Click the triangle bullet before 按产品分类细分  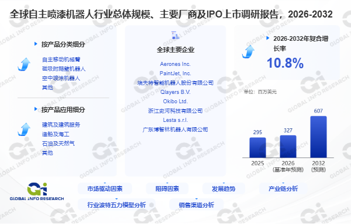36,44
